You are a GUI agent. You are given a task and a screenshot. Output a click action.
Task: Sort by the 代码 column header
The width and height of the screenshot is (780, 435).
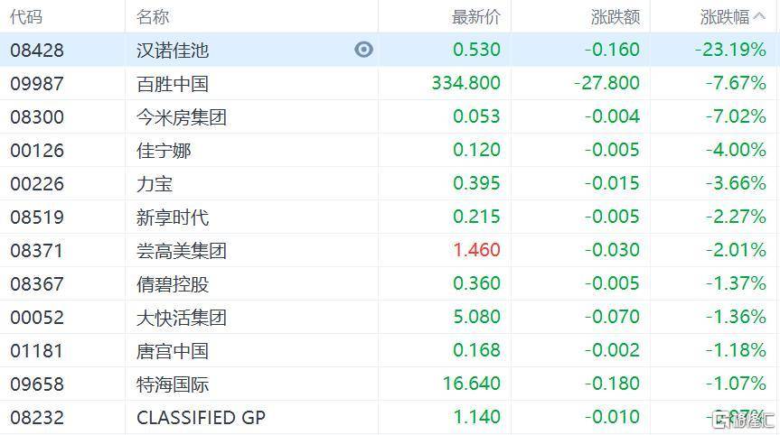[26, 16]
